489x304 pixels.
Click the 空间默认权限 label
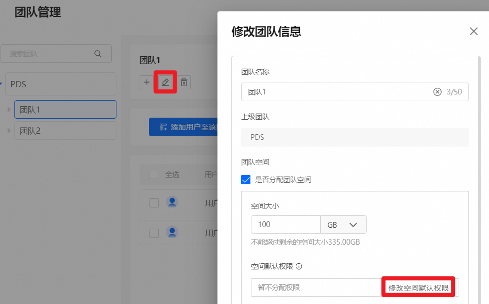tap(272, 266)
